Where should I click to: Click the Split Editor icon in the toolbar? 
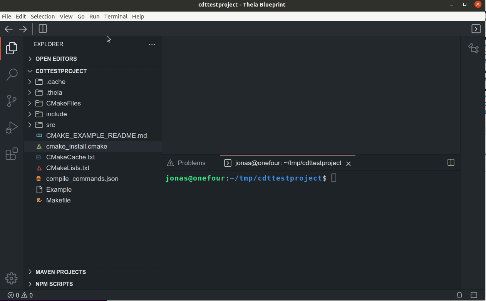(x=43, y=28)
